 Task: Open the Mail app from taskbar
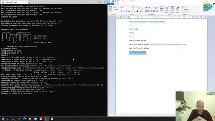[35, 119]
